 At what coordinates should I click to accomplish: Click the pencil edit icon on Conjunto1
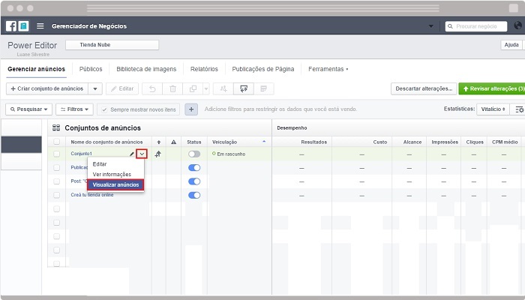coord(132,154)
